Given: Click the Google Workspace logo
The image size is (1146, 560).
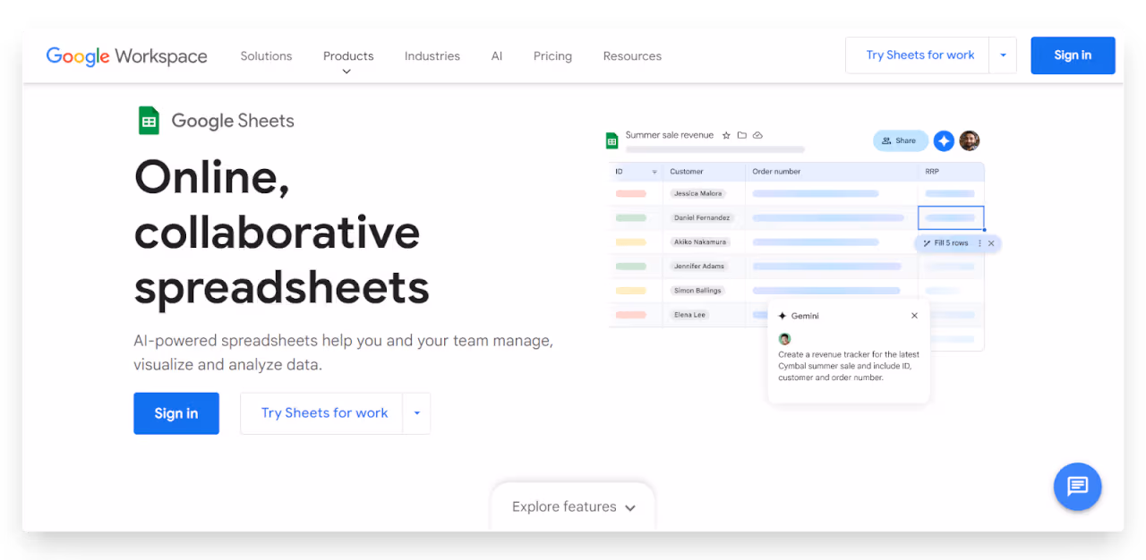Looking at the screenshot, I should click(x=126, y=55).
